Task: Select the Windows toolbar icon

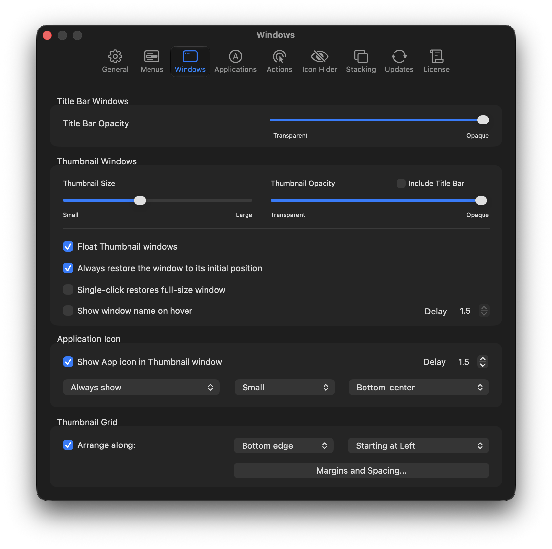Action: [x=190, y=56]
